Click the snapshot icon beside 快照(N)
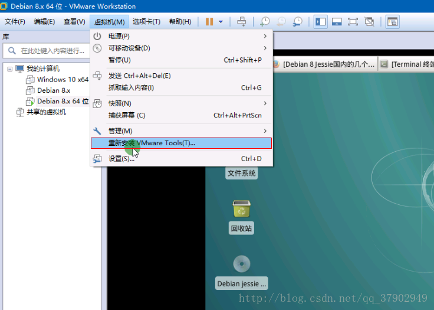This screenshot has width=434, height=310. point(97,103)
